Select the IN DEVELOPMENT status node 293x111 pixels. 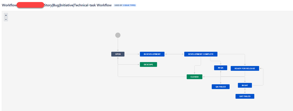coord(152,54)
